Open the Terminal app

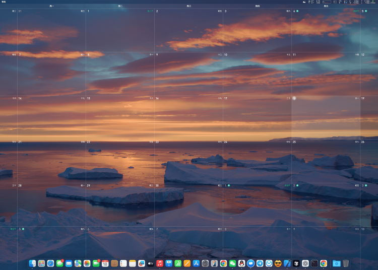314,263
